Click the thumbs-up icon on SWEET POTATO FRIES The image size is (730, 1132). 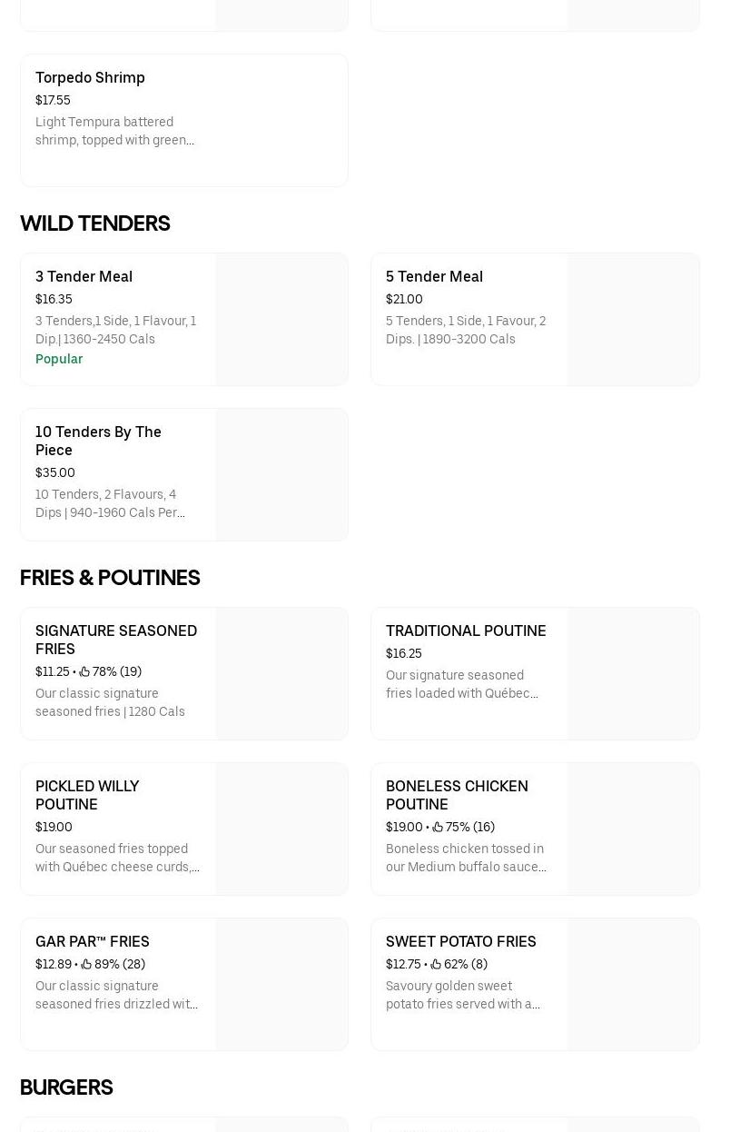pyautogui.click(x=437, y=964)
